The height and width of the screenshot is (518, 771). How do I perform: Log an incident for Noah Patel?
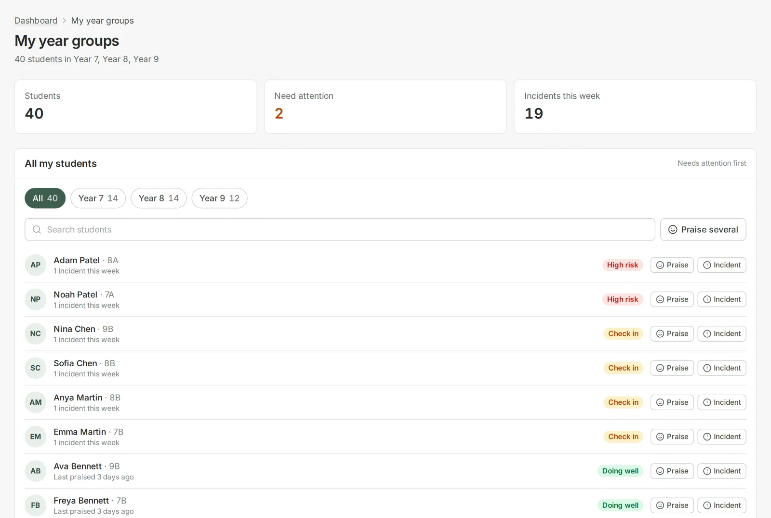pos(721,299)
